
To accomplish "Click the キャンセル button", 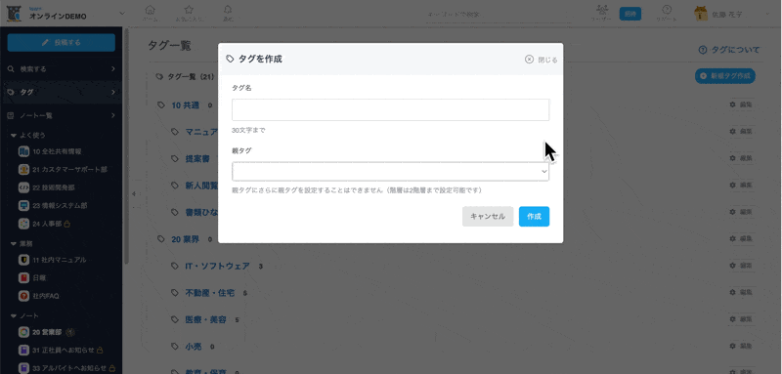I will pyautogui.click(x=488, y=217).
